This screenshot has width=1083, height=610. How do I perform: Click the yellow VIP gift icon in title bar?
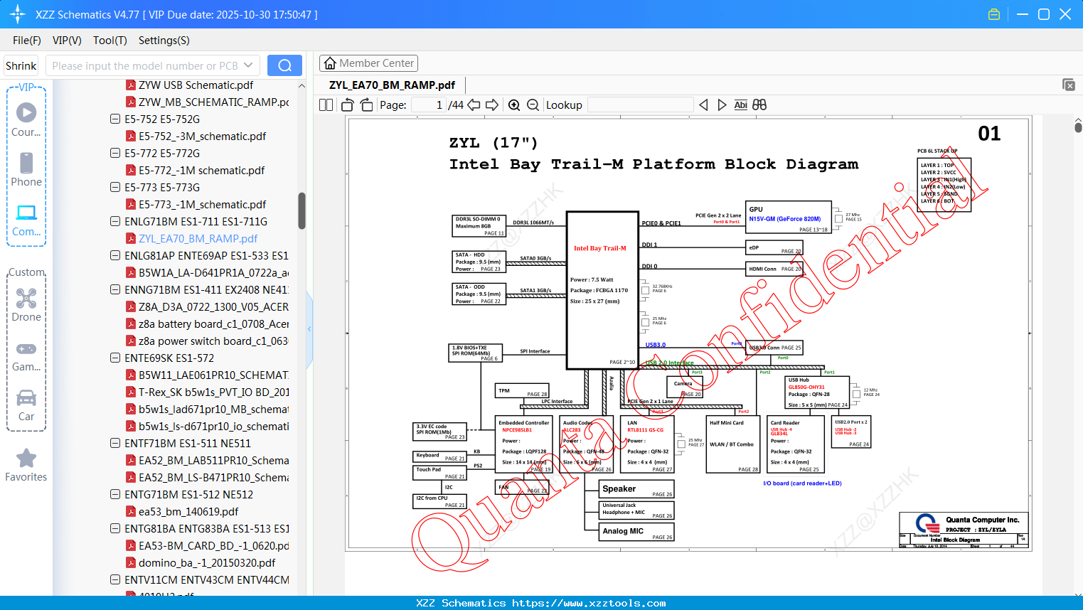click(x=994, y=14)
